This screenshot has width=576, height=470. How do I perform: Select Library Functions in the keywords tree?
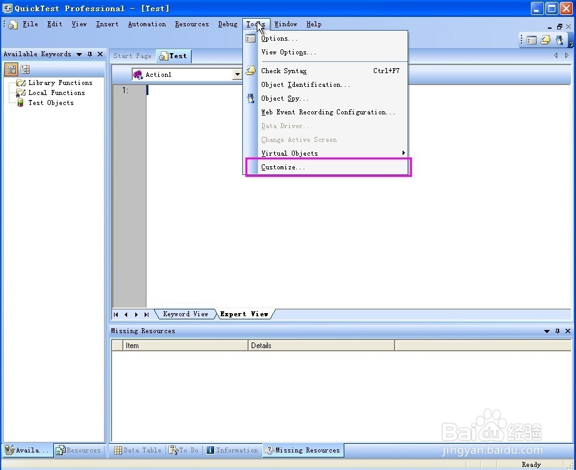point(60,82)
